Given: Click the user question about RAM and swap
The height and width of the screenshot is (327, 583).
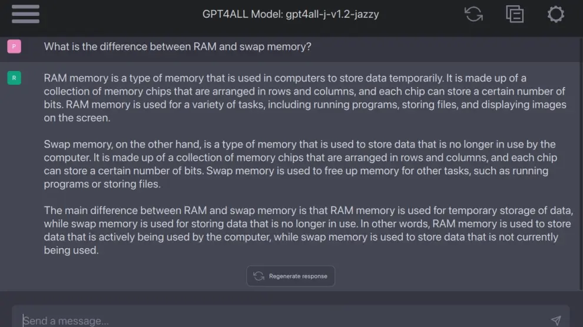Looking at the screenshot, I should tap(177, 46).
